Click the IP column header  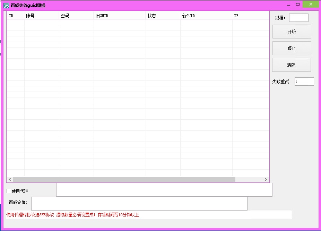click(x=250, y=16)
